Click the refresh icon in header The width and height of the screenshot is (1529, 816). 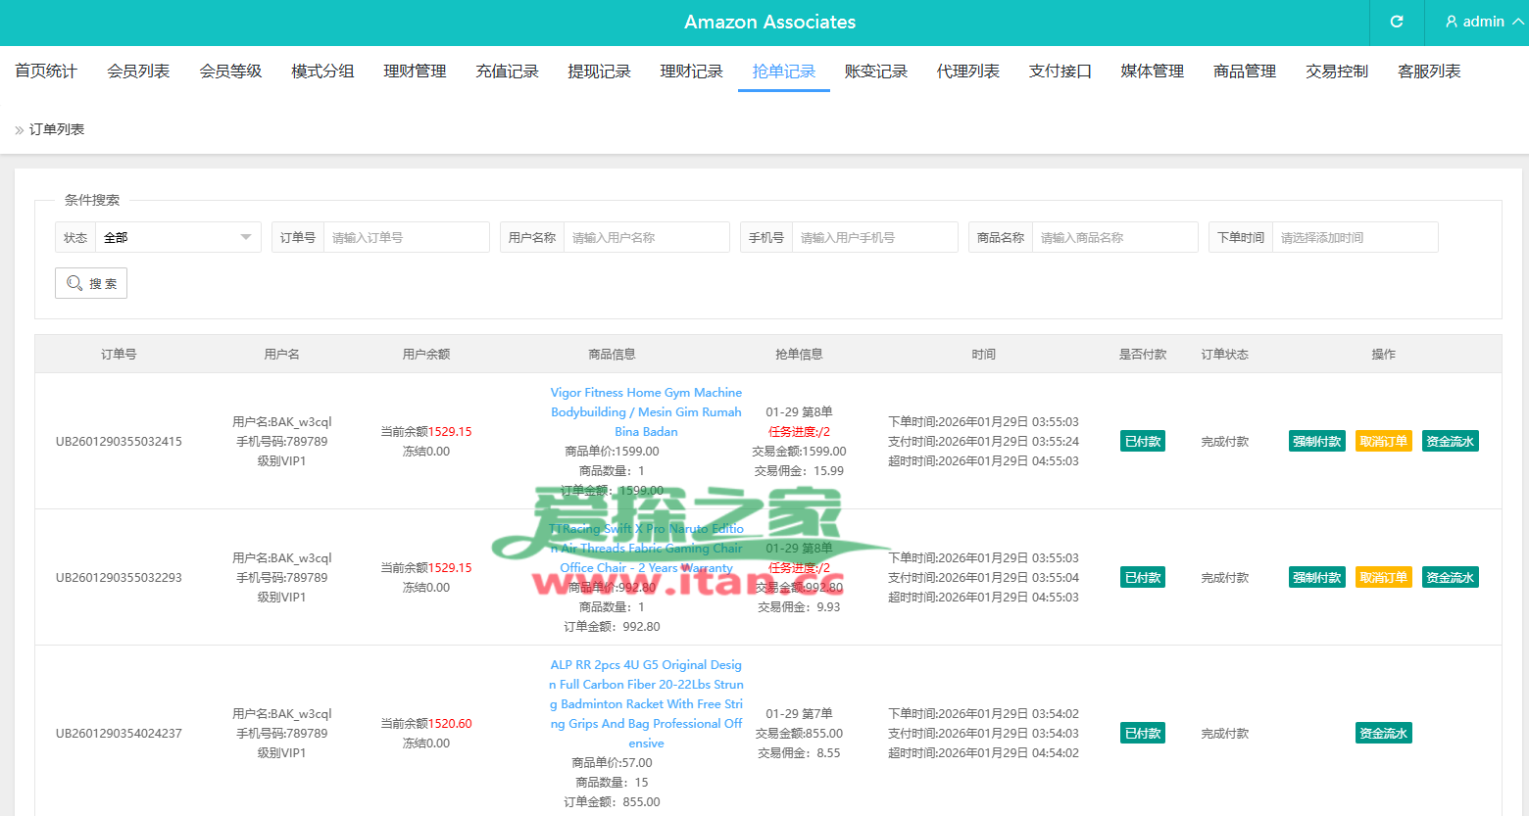coord(1397,22)
